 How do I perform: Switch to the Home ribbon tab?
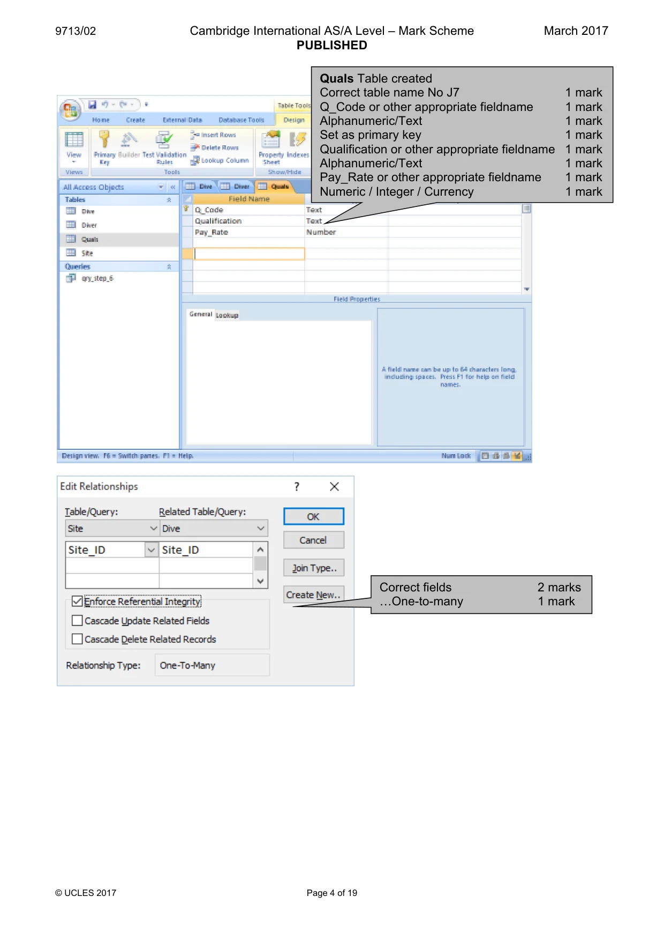coord(101,120)
